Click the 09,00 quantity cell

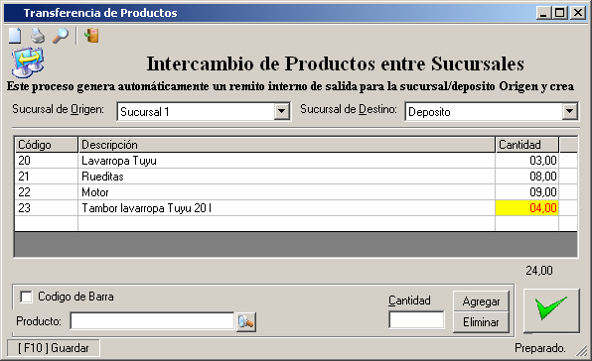click(x=527, y=192)
